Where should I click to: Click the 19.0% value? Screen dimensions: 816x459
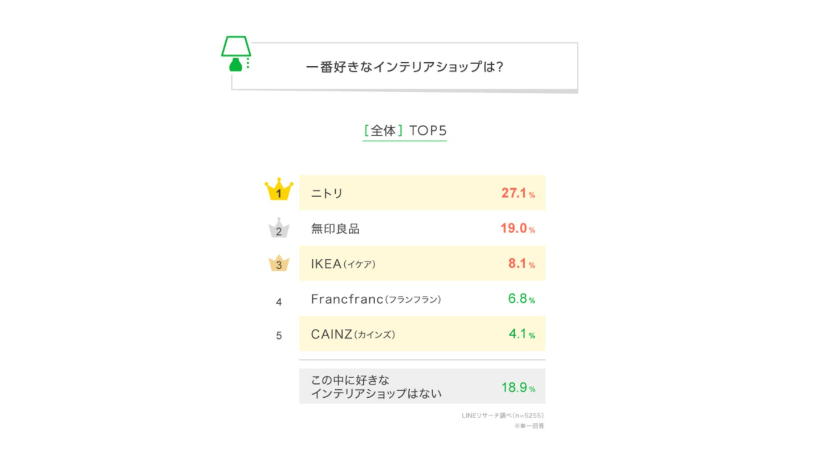click(x=517, y=229)
